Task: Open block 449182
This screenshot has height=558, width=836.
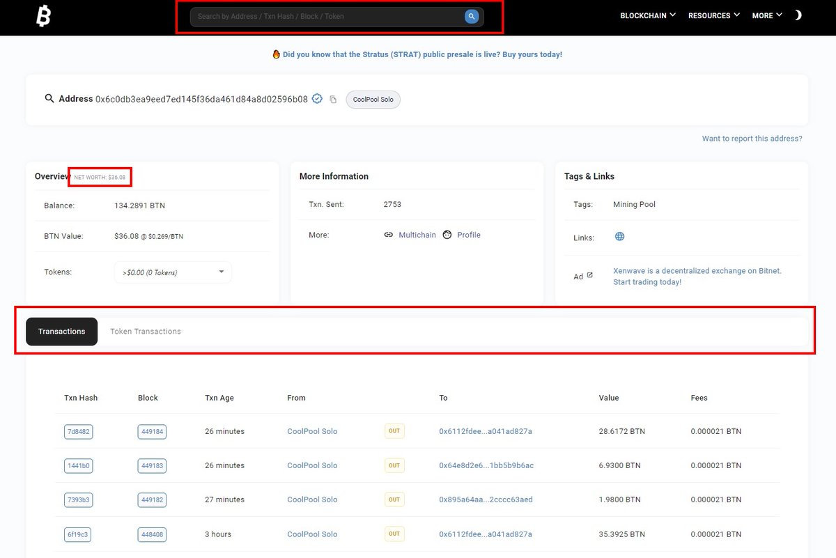Action: [152, 499]
